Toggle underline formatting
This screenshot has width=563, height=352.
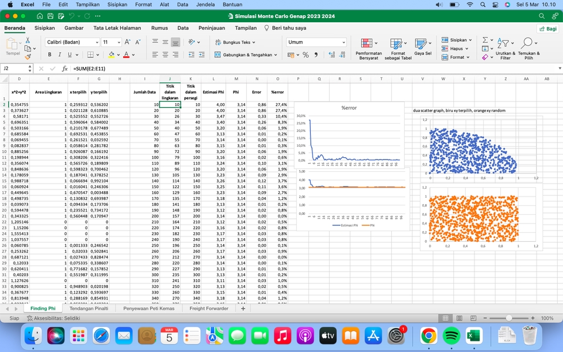[x=69, y=54]
